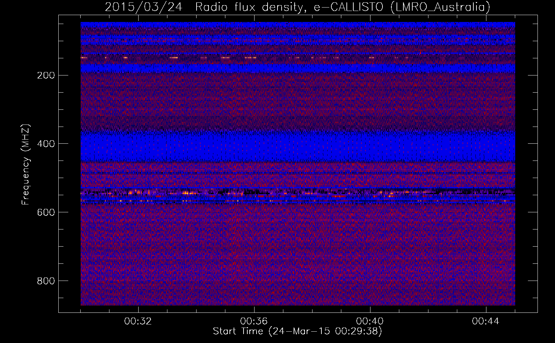The height and width of the screenshot is (343, 555).
Task: Click the 600 frequency tick label
Action: [x=45, y=212]
